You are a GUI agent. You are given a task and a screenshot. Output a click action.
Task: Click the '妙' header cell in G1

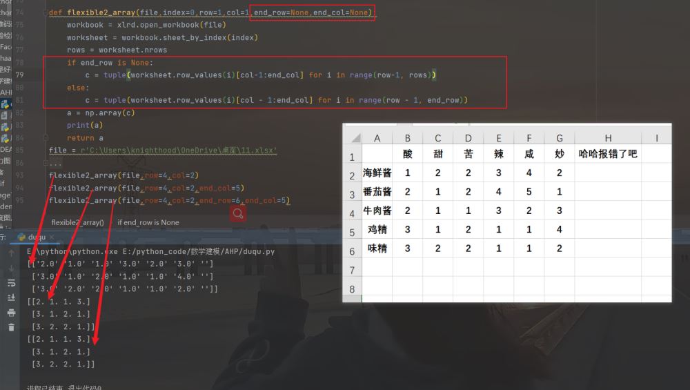pyautogui.click(x=560, y=154)
